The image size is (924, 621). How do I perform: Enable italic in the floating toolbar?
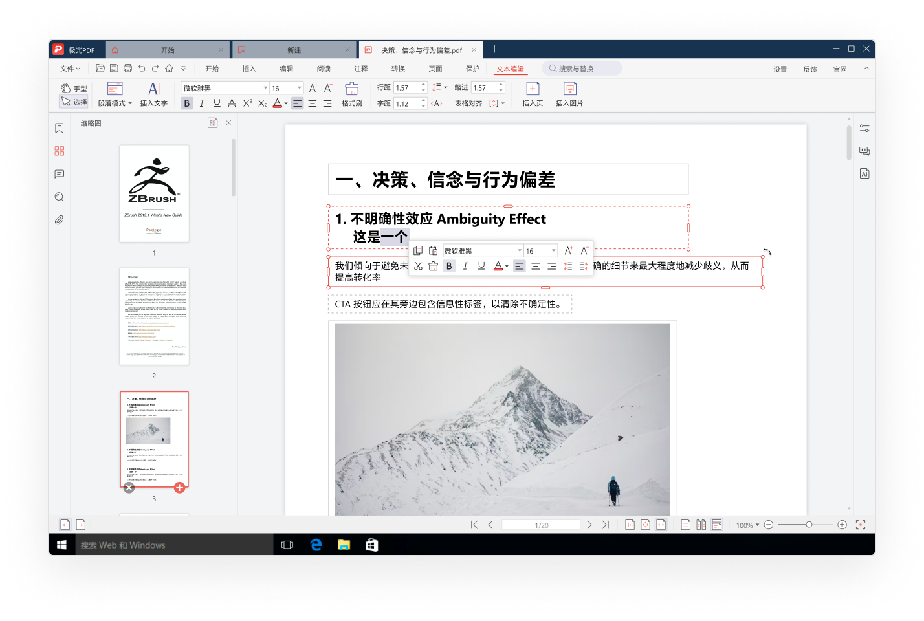click(465, 265)
